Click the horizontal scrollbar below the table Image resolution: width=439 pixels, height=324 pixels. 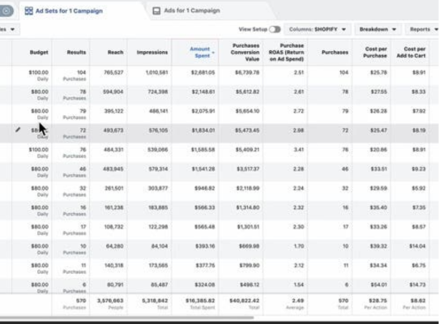pos(126,318)
